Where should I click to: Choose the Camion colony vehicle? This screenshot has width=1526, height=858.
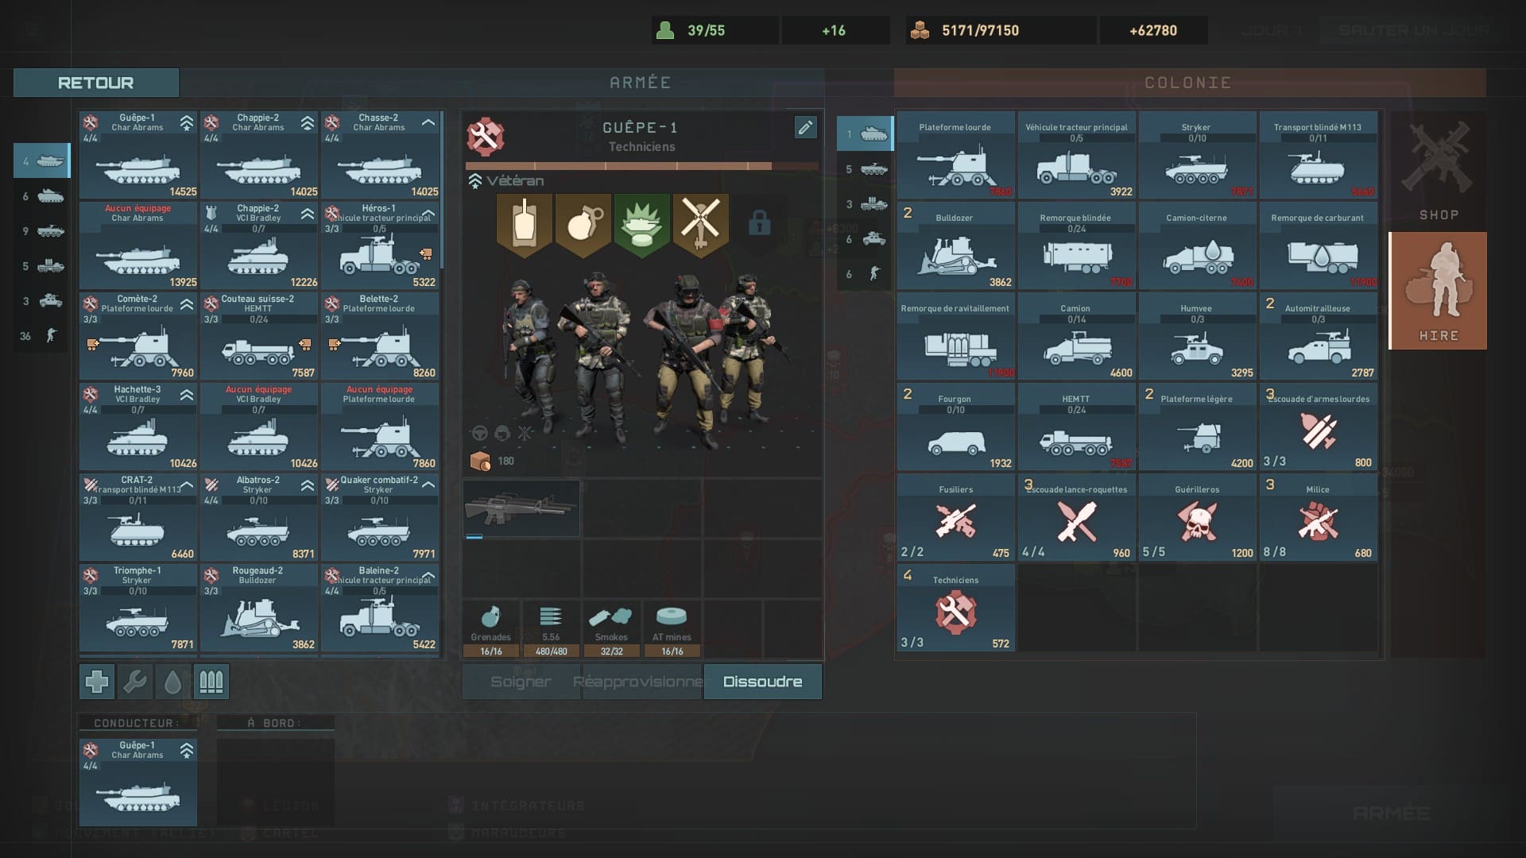pos(1077,336)
